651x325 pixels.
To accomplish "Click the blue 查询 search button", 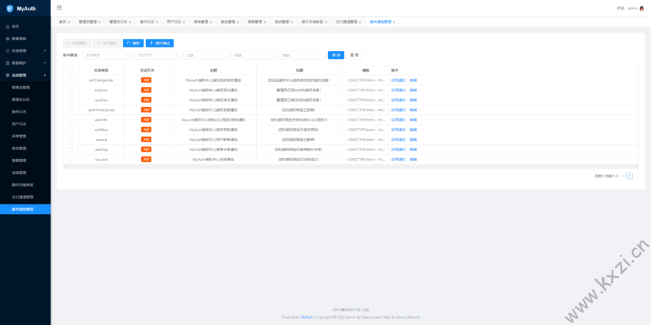I will click(x=336, y=55).
